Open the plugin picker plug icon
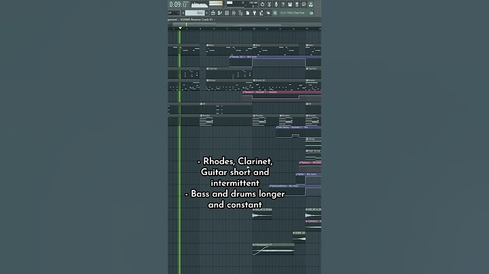Viewport: 489px width, 274px height. click(255, 13)
